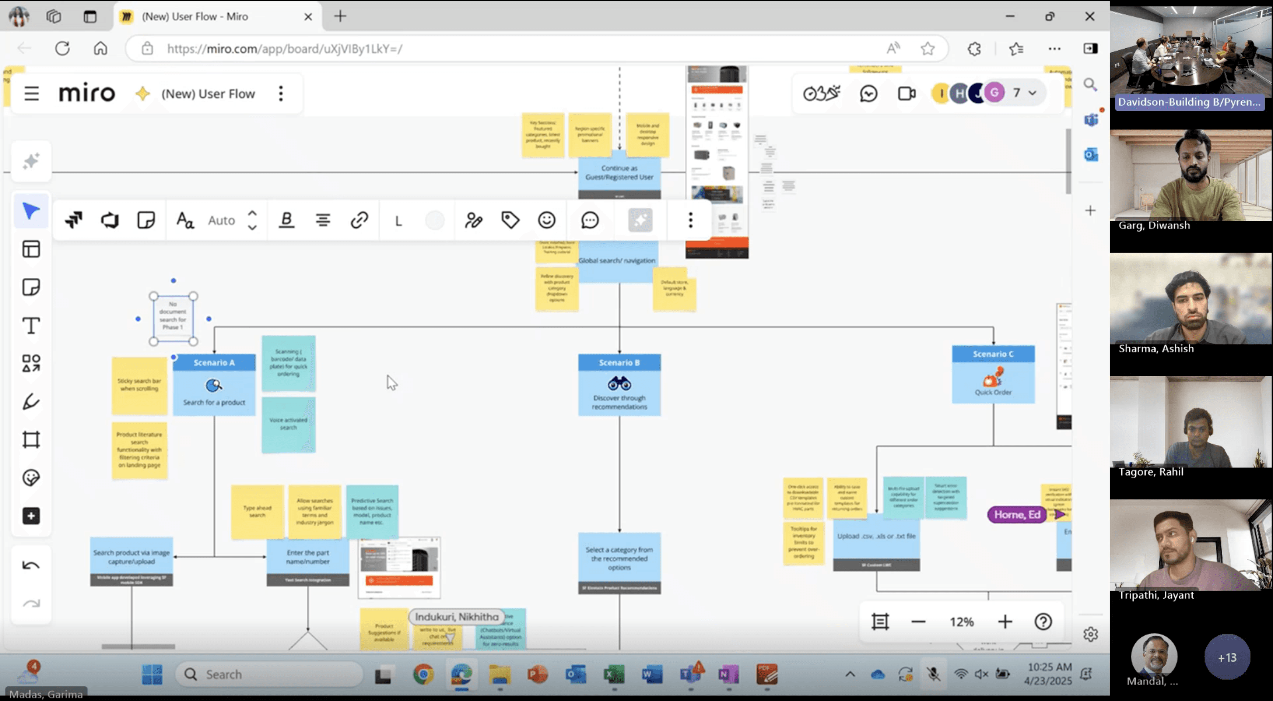Image resolution: width=1273 pixels, height=701 pixels.
Task: Toggle bold formatting on sticky text
Action: pyautogui.click(x=287, y=220)
